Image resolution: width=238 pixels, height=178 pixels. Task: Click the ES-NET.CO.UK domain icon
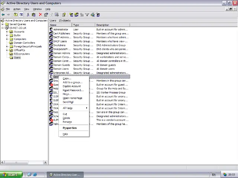click(x=7, y=28)
